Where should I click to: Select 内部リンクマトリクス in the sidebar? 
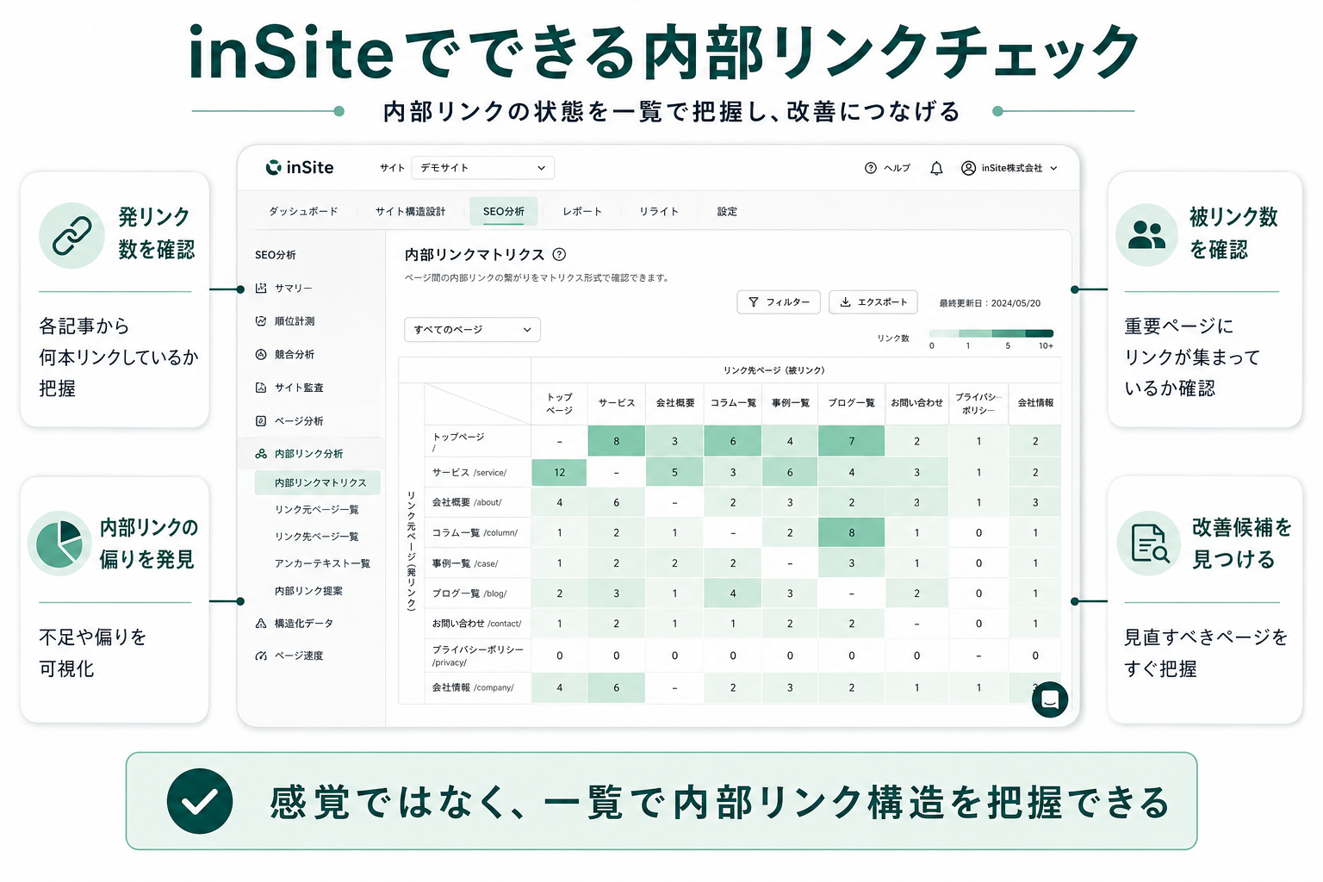tap(318, 482)
